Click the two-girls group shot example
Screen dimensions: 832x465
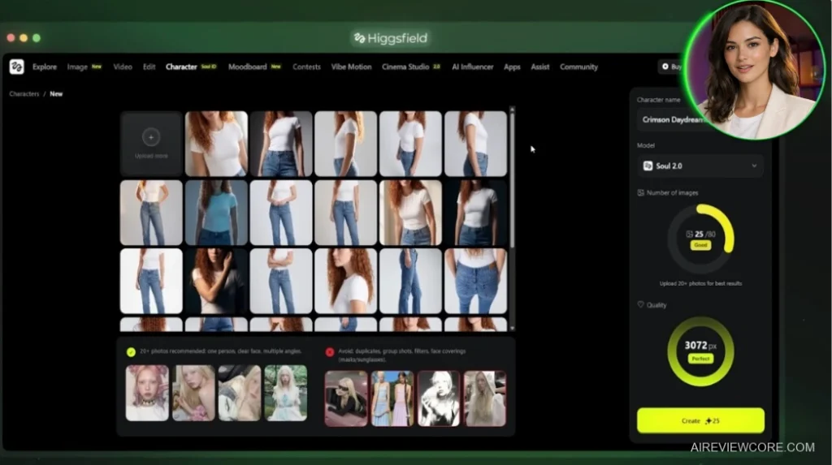coord(392,398)
